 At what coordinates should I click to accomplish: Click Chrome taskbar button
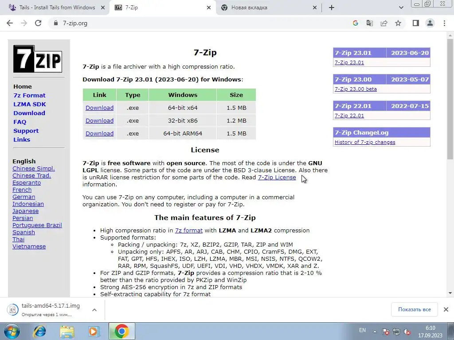pos(121,331)
